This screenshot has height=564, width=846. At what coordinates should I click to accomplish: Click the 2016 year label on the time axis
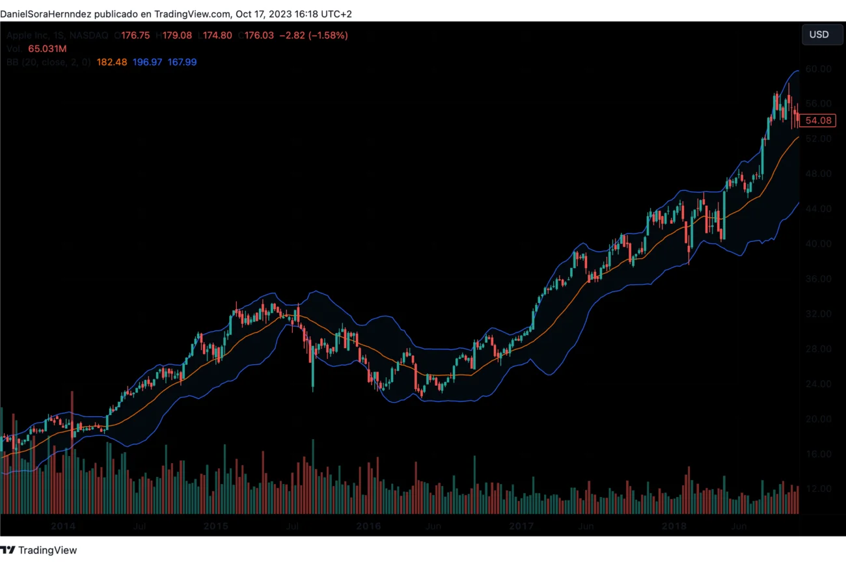(368, 526)
